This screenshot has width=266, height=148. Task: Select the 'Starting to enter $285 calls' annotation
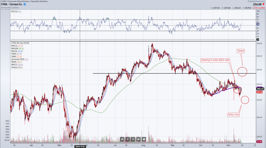pos(215,60)
